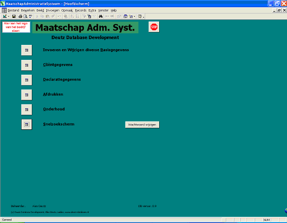Click the button next to Declaratiegegevens
The height and width of the screenshot is (223, 287).
pos(27,80)
